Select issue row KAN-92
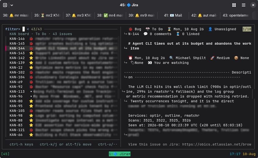258x158 pixels. point(62,87)
